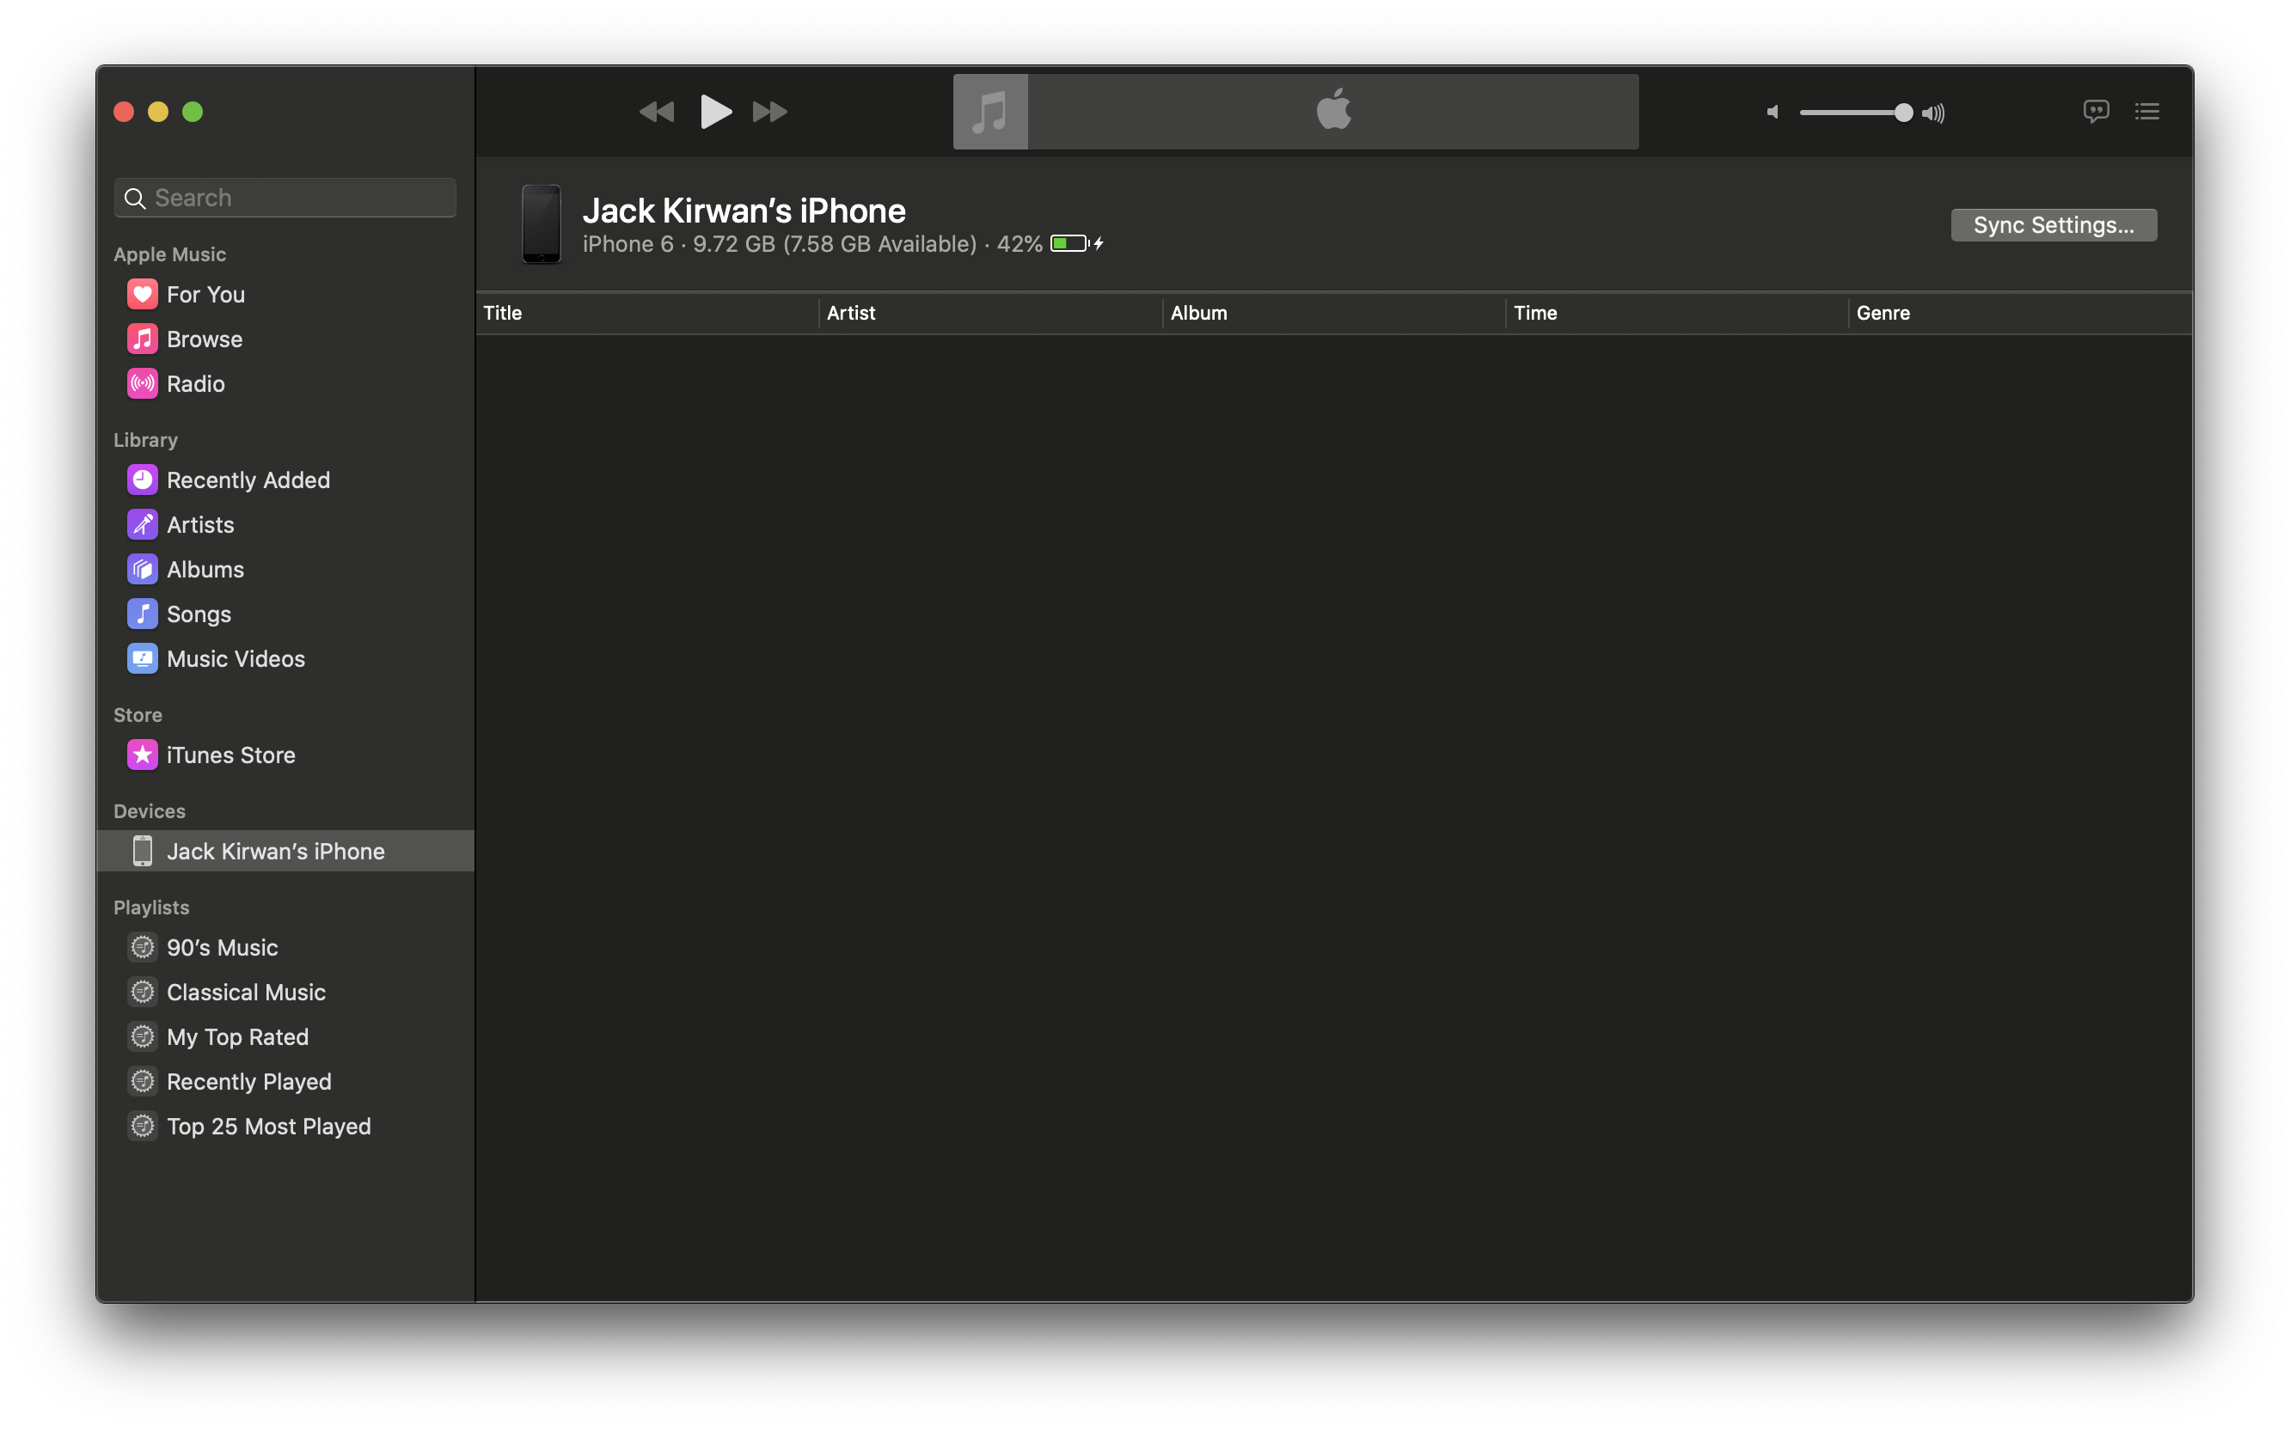Open Recently Played smart playlist gear icon

tap(142, 1081)
